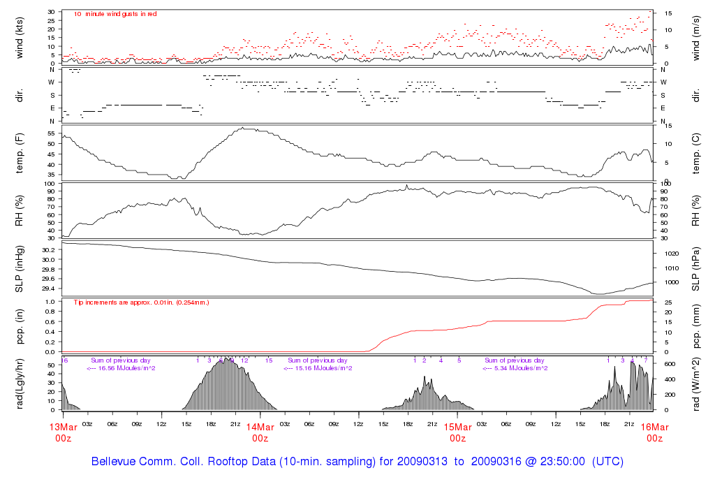Click the 'rad(Lgly/hr)' axis label
Viewport: 715px width, 489px height.
(19, 384)
